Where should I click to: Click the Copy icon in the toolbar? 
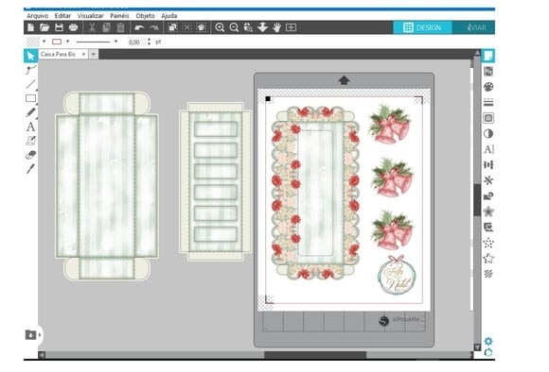pos(106,27)
